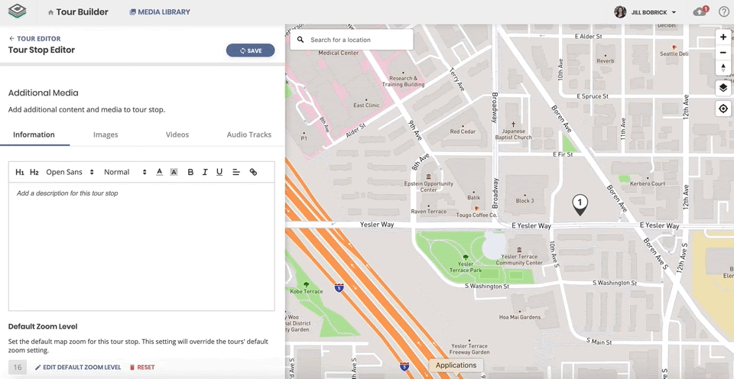Zoom out on the map
The image size is (734, 379).
723,53
